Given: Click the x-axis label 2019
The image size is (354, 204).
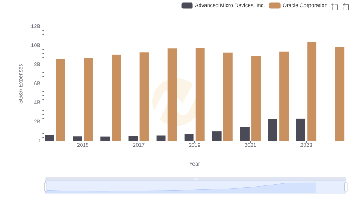Looking at the screenshot, I should [x=194, y=145].
